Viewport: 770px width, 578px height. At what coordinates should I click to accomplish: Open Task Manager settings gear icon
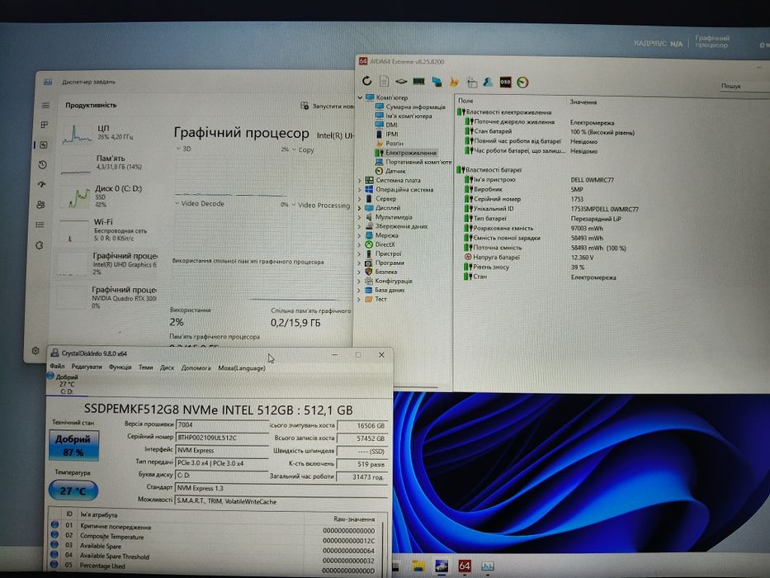coord(35,350)
